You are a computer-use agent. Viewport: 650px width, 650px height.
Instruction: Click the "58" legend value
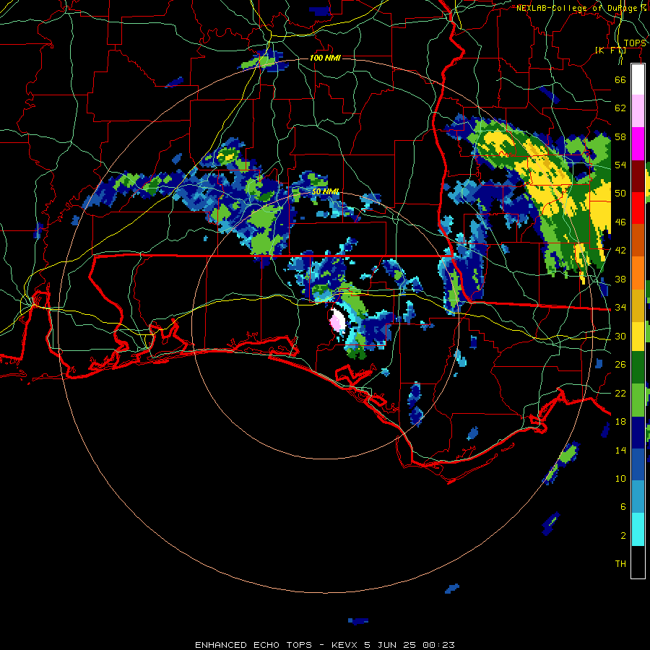620,136
